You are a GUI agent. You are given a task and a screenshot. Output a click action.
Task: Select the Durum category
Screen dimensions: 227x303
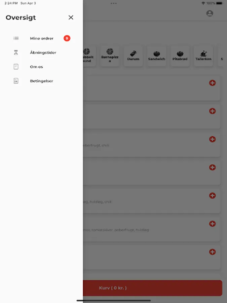(x=133, y=56)
